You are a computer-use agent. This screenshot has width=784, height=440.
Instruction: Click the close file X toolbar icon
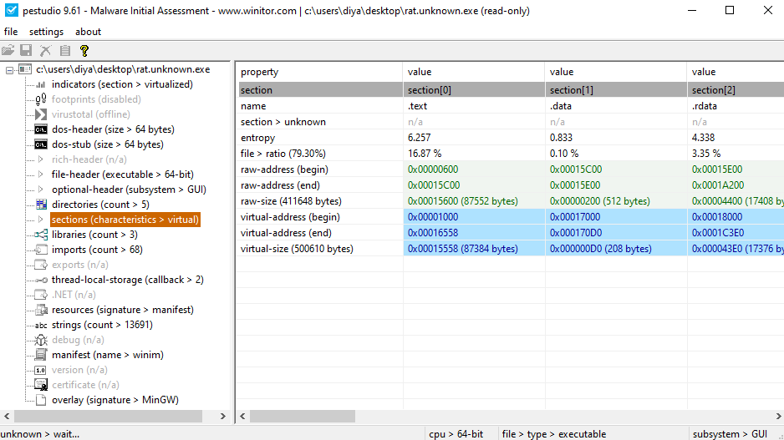pyautogui.click(x=45, y=50)
